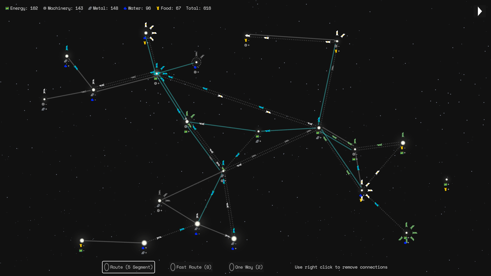The width and height of the screenshot is (491, 276).
Task: Click the isolated planet at far right
Action: click(x=447, y=179)
